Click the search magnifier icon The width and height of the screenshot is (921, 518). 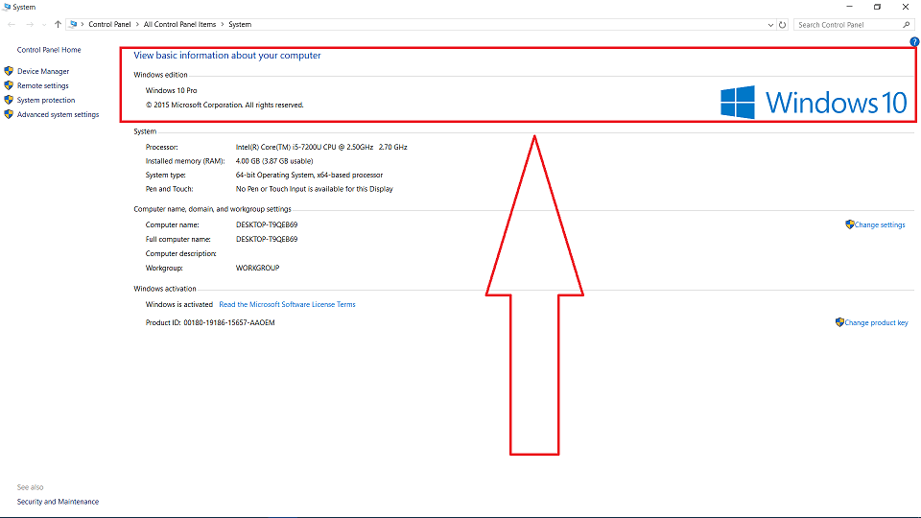907,25
